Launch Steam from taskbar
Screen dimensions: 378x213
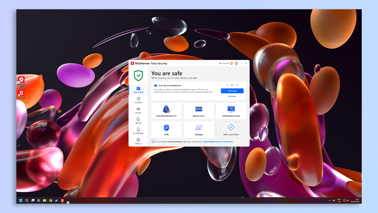pos(56,200)
